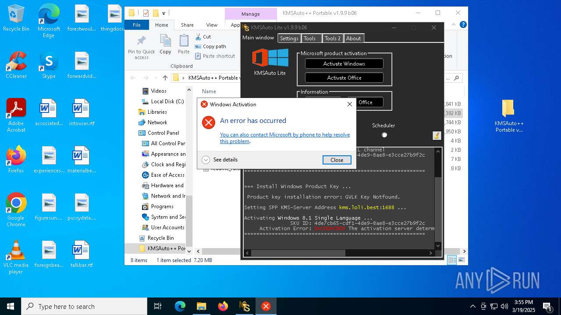
Task: Click the Copy ribbon icon
Action: [x=165, y=45]
